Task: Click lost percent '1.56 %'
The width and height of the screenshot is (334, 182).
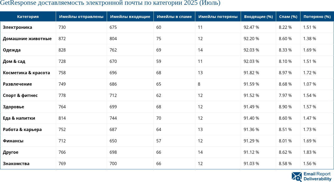Action: (310, 164)
